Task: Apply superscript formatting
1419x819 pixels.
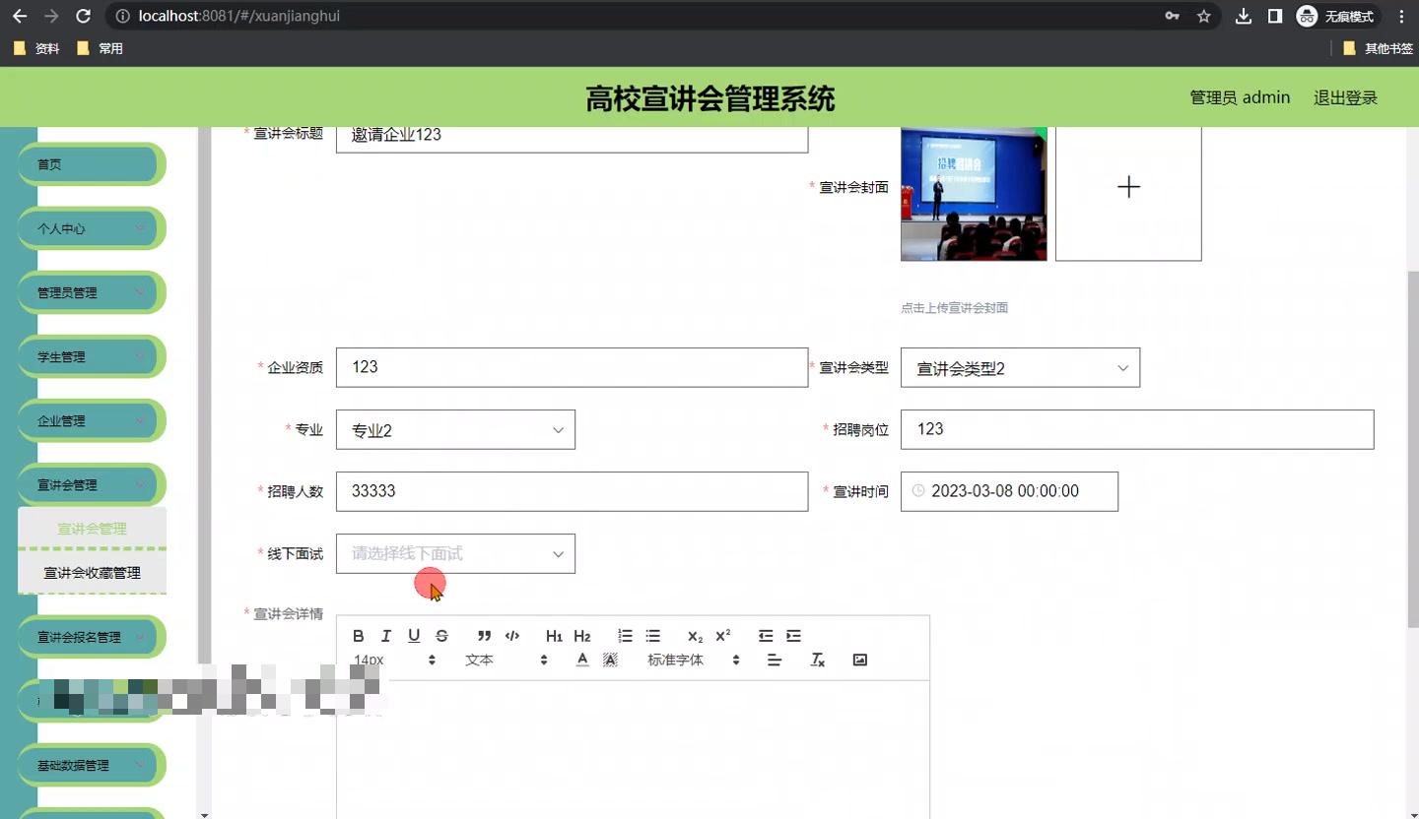Action: click(723, 636)
